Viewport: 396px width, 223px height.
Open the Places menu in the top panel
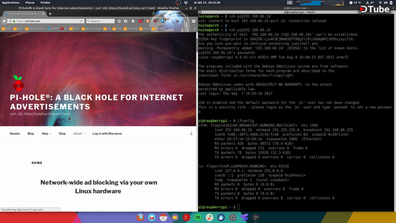[30, 2]
